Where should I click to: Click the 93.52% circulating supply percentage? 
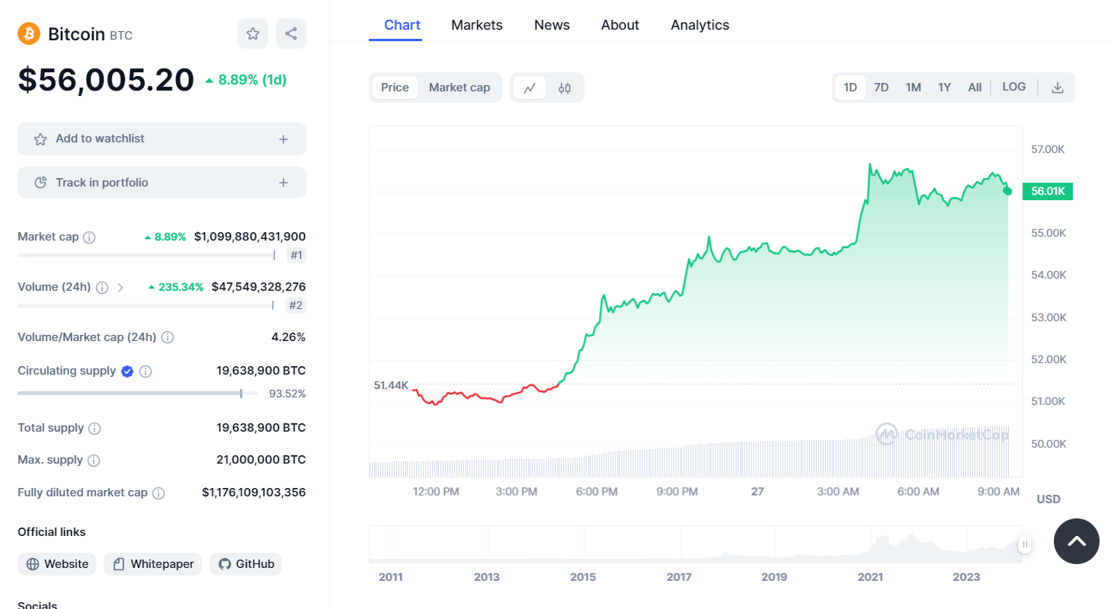[x=287, y=394]
